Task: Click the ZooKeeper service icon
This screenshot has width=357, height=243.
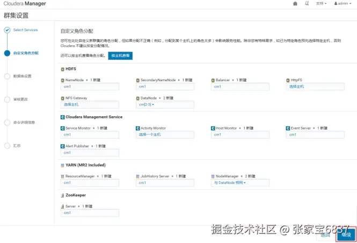Action: point(63,195)
